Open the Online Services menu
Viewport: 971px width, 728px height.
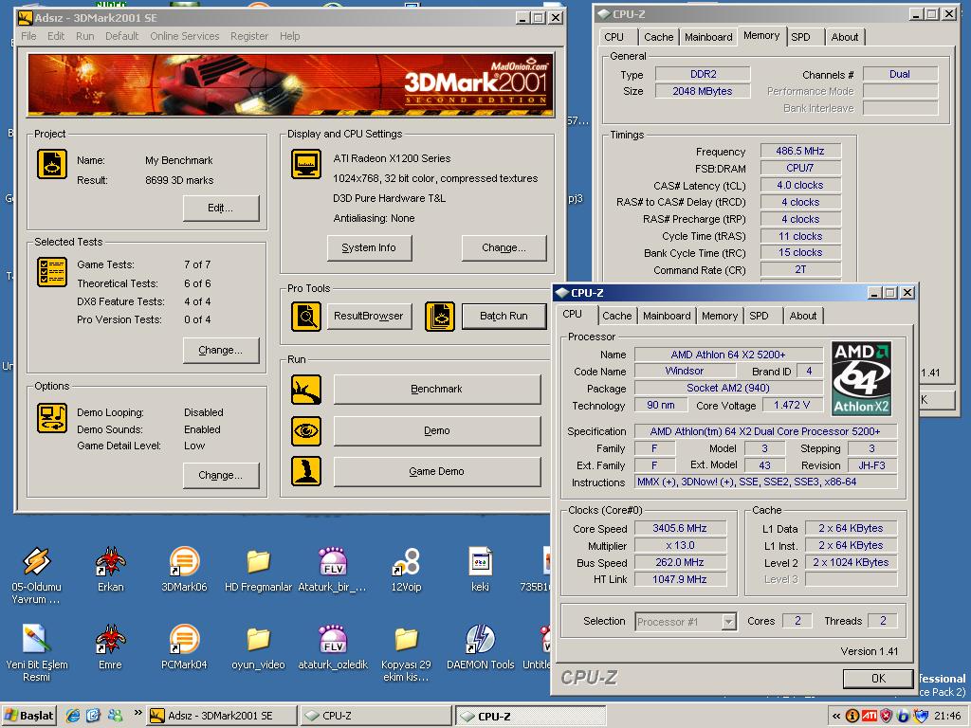(185, 36)
